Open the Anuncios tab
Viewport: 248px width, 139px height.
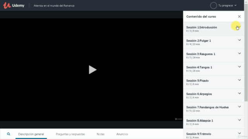tap(122, 134)
